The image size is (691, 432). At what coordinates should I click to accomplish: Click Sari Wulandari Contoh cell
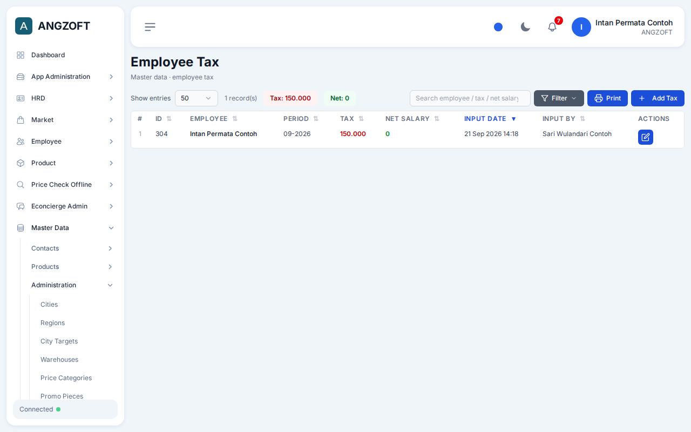(577, 134)
